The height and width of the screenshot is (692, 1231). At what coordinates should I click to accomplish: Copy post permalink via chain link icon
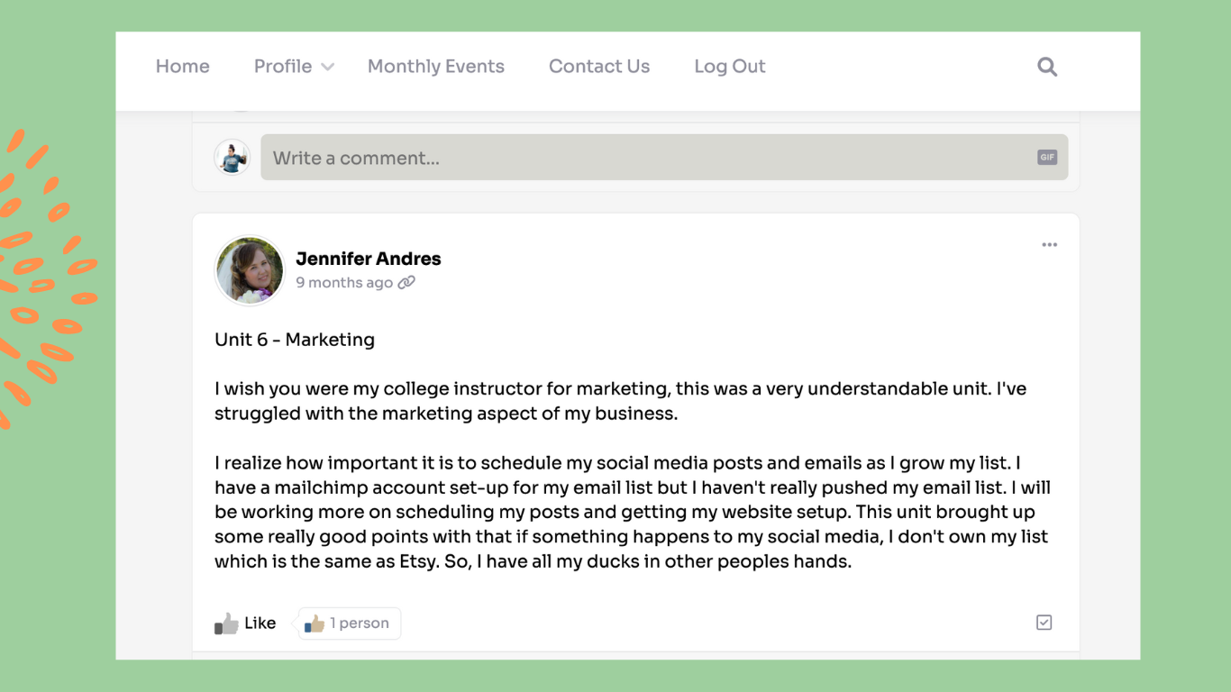pos(406,283)
